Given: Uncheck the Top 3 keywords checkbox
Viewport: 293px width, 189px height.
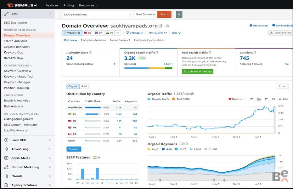Looking at the screenshot, I should click(x=149, y=149).
